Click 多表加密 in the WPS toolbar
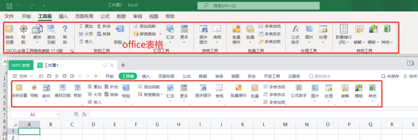This screenshot has width=418, height=140. (274, 102)
